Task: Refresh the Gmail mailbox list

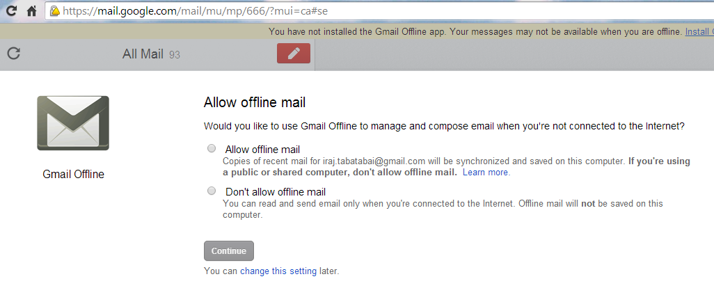Action: pyautogui.click(x=14, y=54)
